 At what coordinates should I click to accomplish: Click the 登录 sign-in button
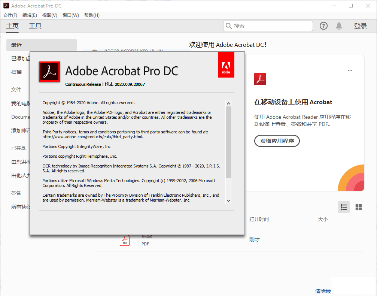[x=361, y=26]
